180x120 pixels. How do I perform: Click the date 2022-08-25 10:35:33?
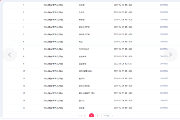point(123,64)
